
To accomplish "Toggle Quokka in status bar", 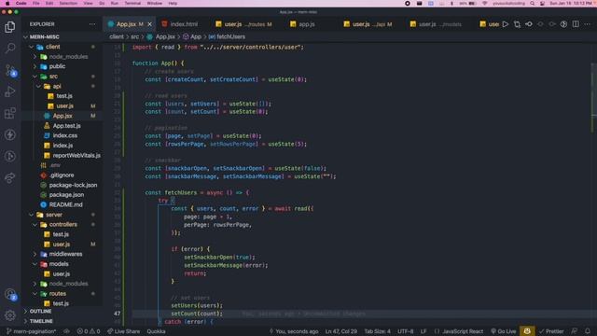I will point(156,331).
